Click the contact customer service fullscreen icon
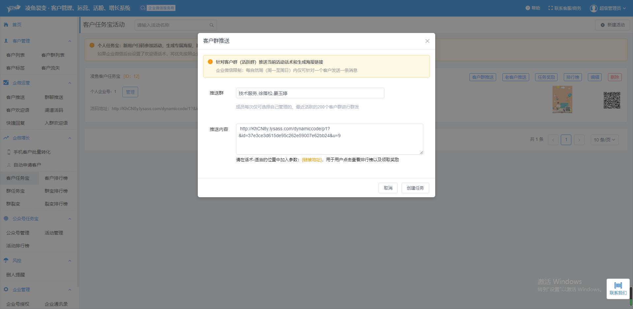 tap(550, 8)
